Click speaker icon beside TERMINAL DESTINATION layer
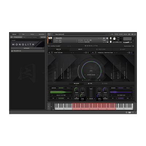 click(x=93, y=53)
